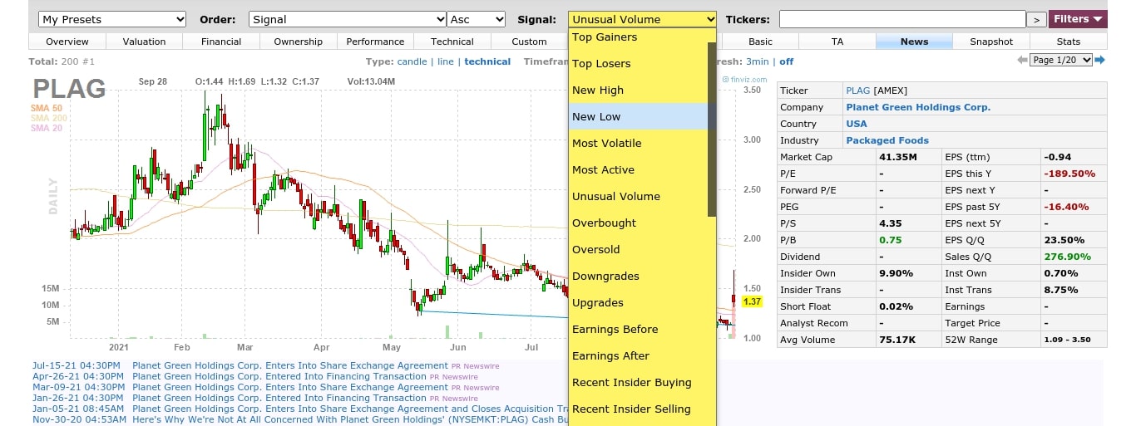Switch to the Technical view tab
This screenshot has width=1136, height=426.
click(x=452, y=42)
